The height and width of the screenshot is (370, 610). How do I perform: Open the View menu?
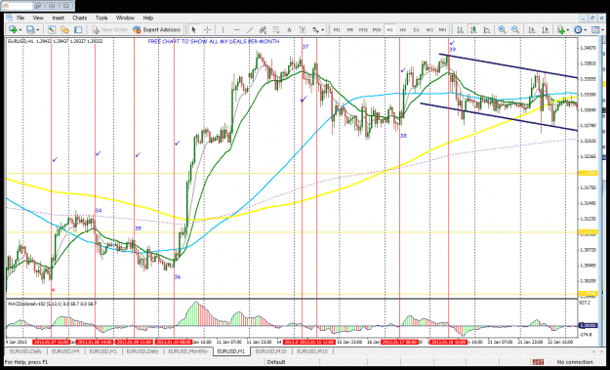click(x=38, y=18)
